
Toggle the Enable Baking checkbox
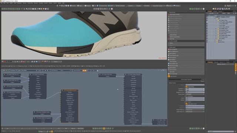pyautogui.click(x=186, y=87)
